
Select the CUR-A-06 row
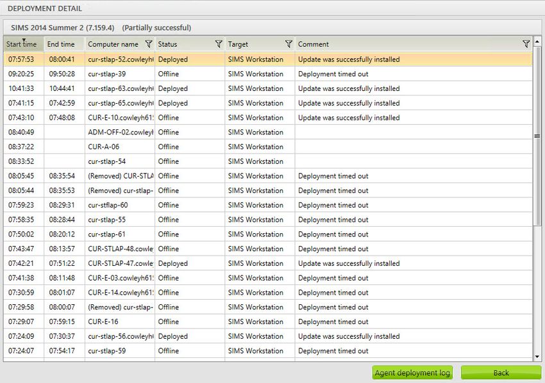pos(268,147)
